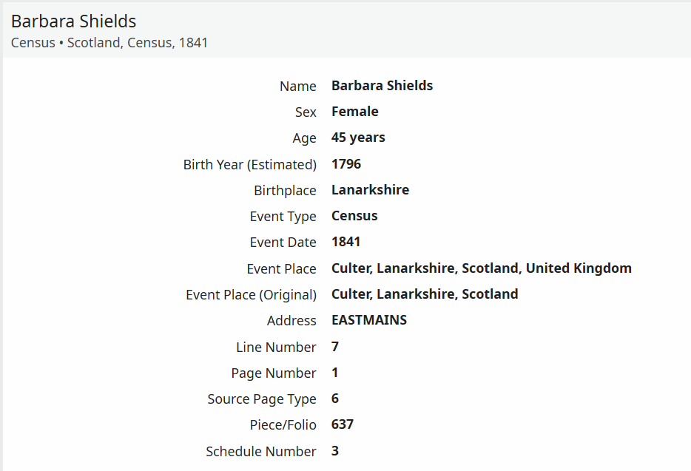Click the Age value 45 years
Screen dimensions: 691x471
(x=358, y=138)
